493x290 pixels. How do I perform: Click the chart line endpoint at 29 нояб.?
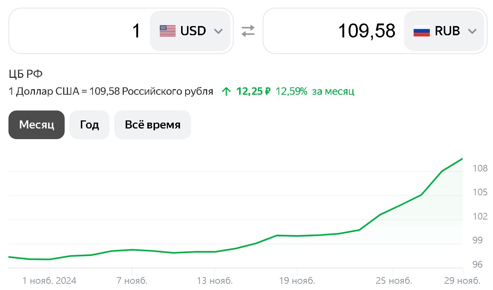[x=462, y=159]
